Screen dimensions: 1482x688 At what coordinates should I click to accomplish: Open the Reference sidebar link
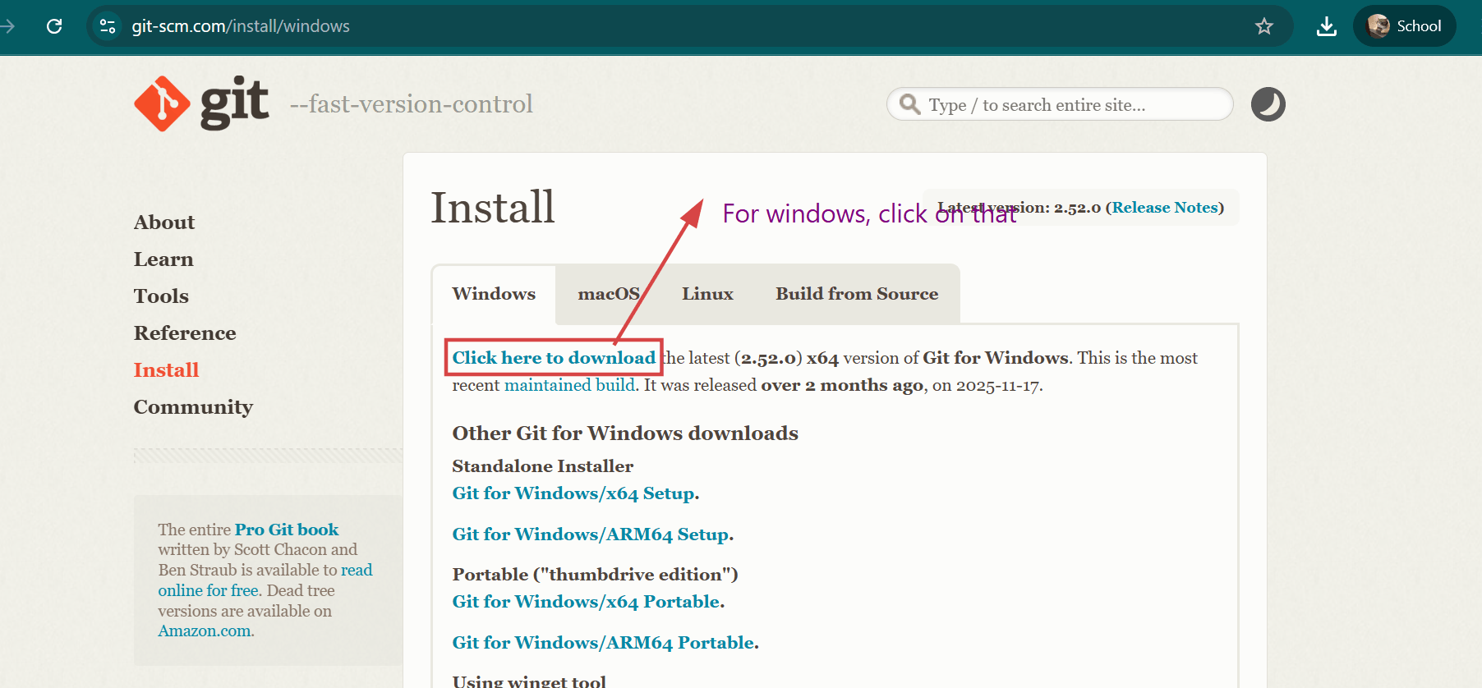coord(185,333)
